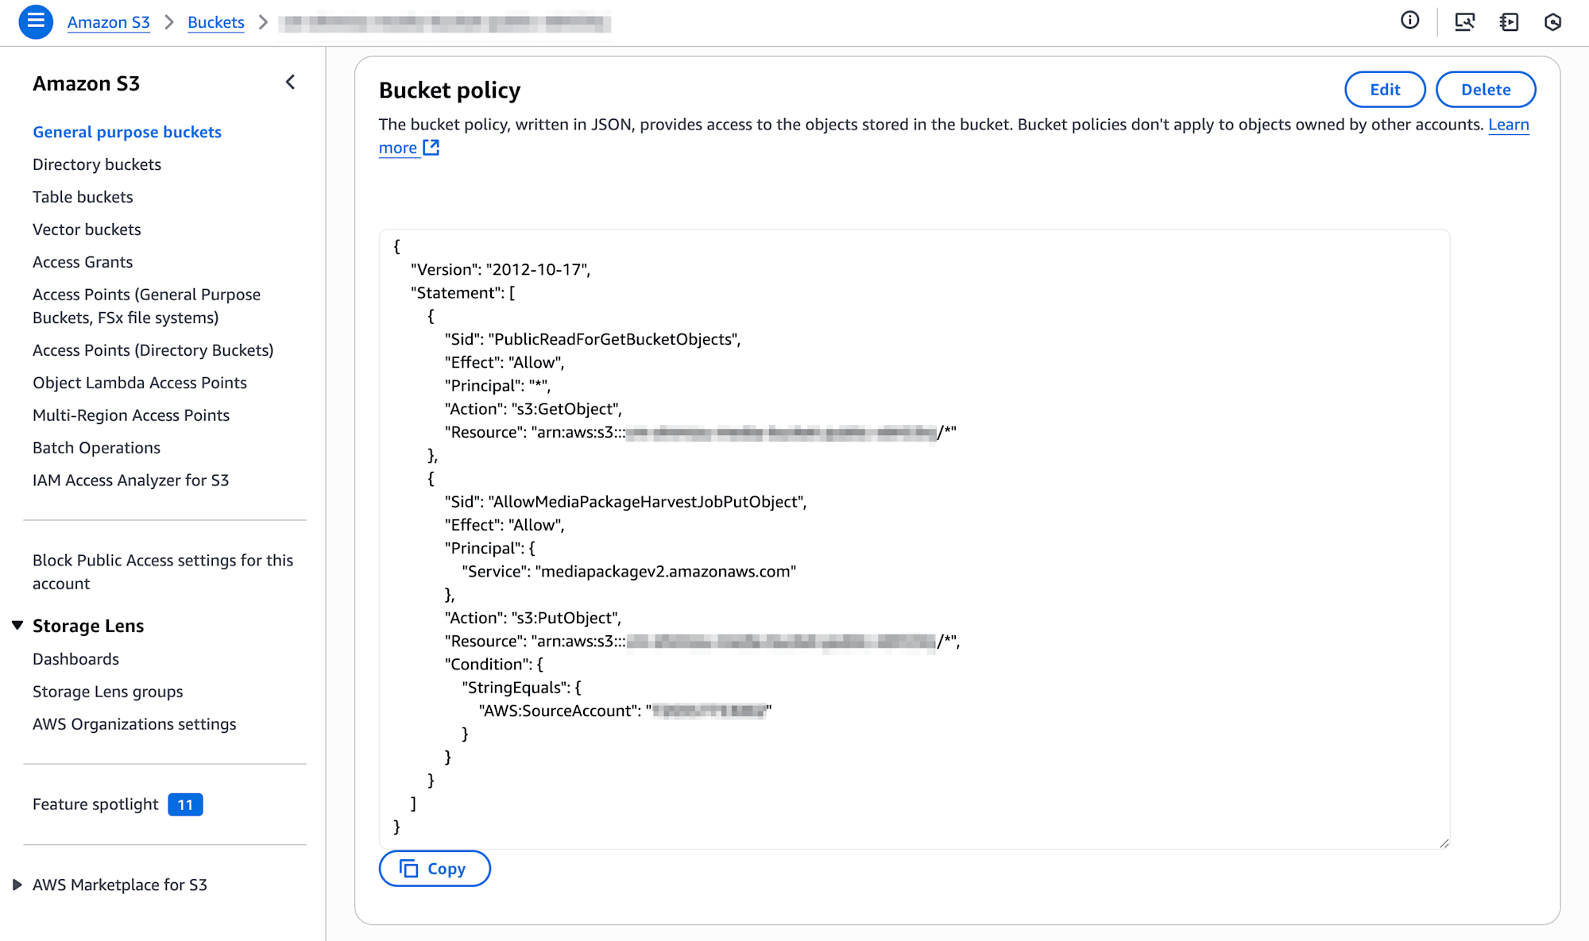1589x941 pixels.
Task: Copy the bucket policy JSON
Action: (435, 869)
